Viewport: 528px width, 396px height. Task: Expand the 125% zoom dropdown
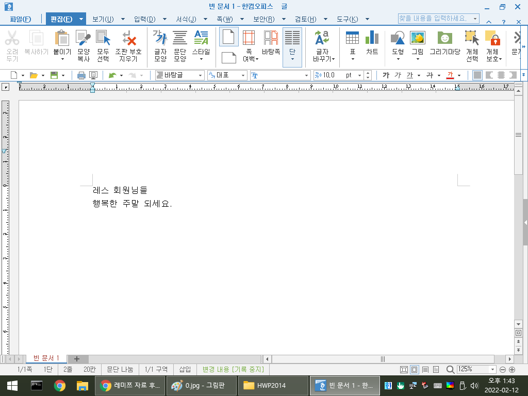pos(492,369)
